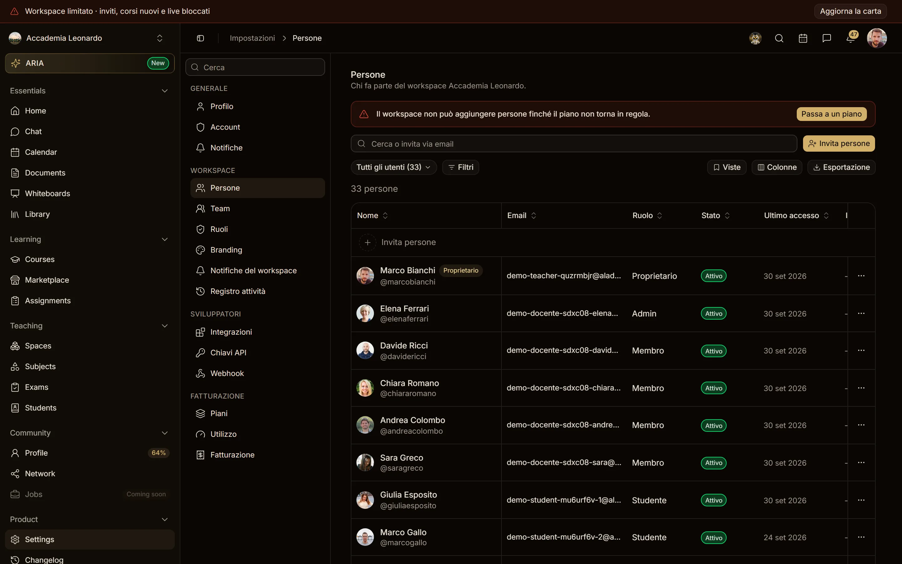Open Chiavi API settings page
This screenshot has width=902, height=564.
click(x=257, y=352)
